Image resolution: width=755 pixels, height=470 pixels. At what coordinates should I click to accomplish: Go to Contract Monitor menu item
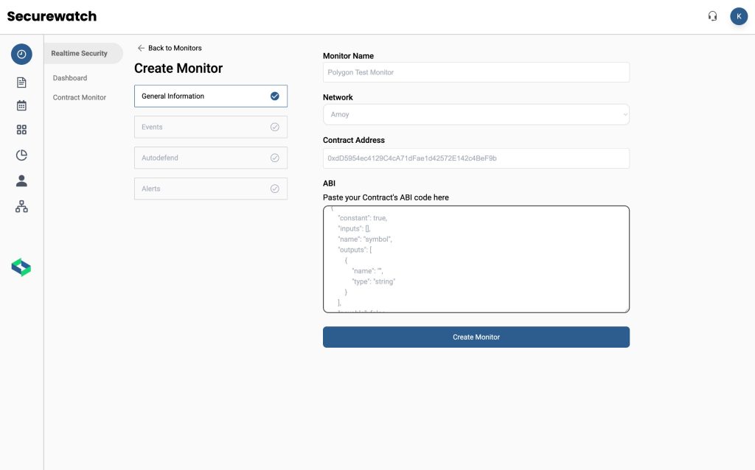click(x=80, y=97)
